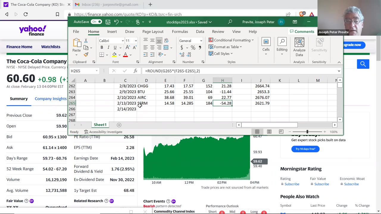Open Cell Styles dropdown

[x=221, y=53]
